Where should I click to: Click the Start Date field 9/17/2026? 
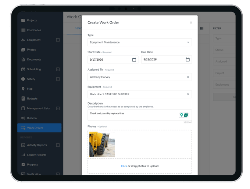tap(113, 60)
